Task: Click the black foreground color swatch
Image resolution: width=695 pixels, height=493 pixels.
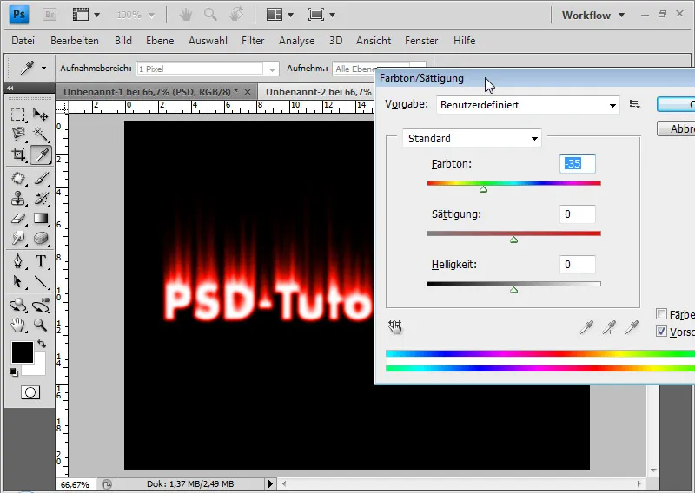Action: pyautogui.click(x=23, y=352)
